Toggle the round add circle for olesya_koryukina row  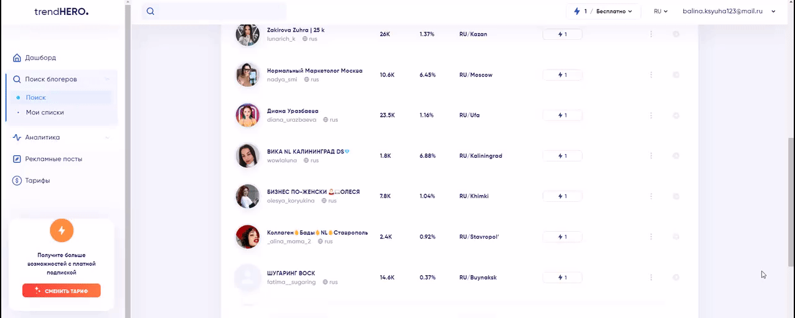(676, 196)
